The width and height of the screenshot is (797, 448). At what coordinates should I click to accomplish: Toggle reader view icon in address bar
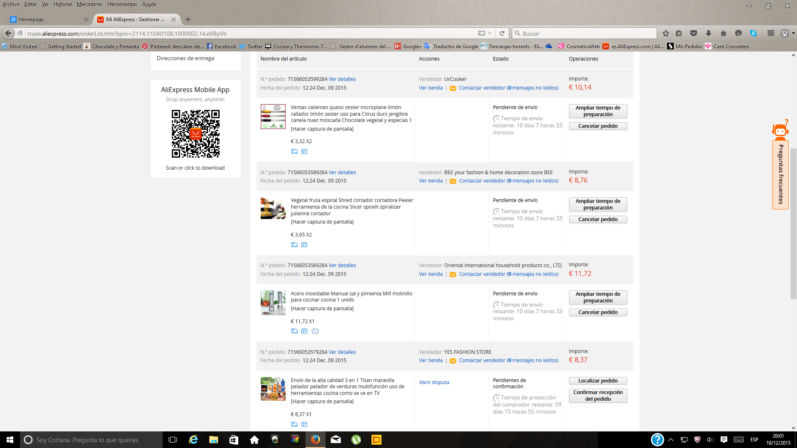coord(482,33)
